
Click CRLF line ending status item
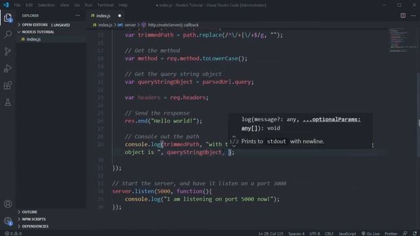329,233
